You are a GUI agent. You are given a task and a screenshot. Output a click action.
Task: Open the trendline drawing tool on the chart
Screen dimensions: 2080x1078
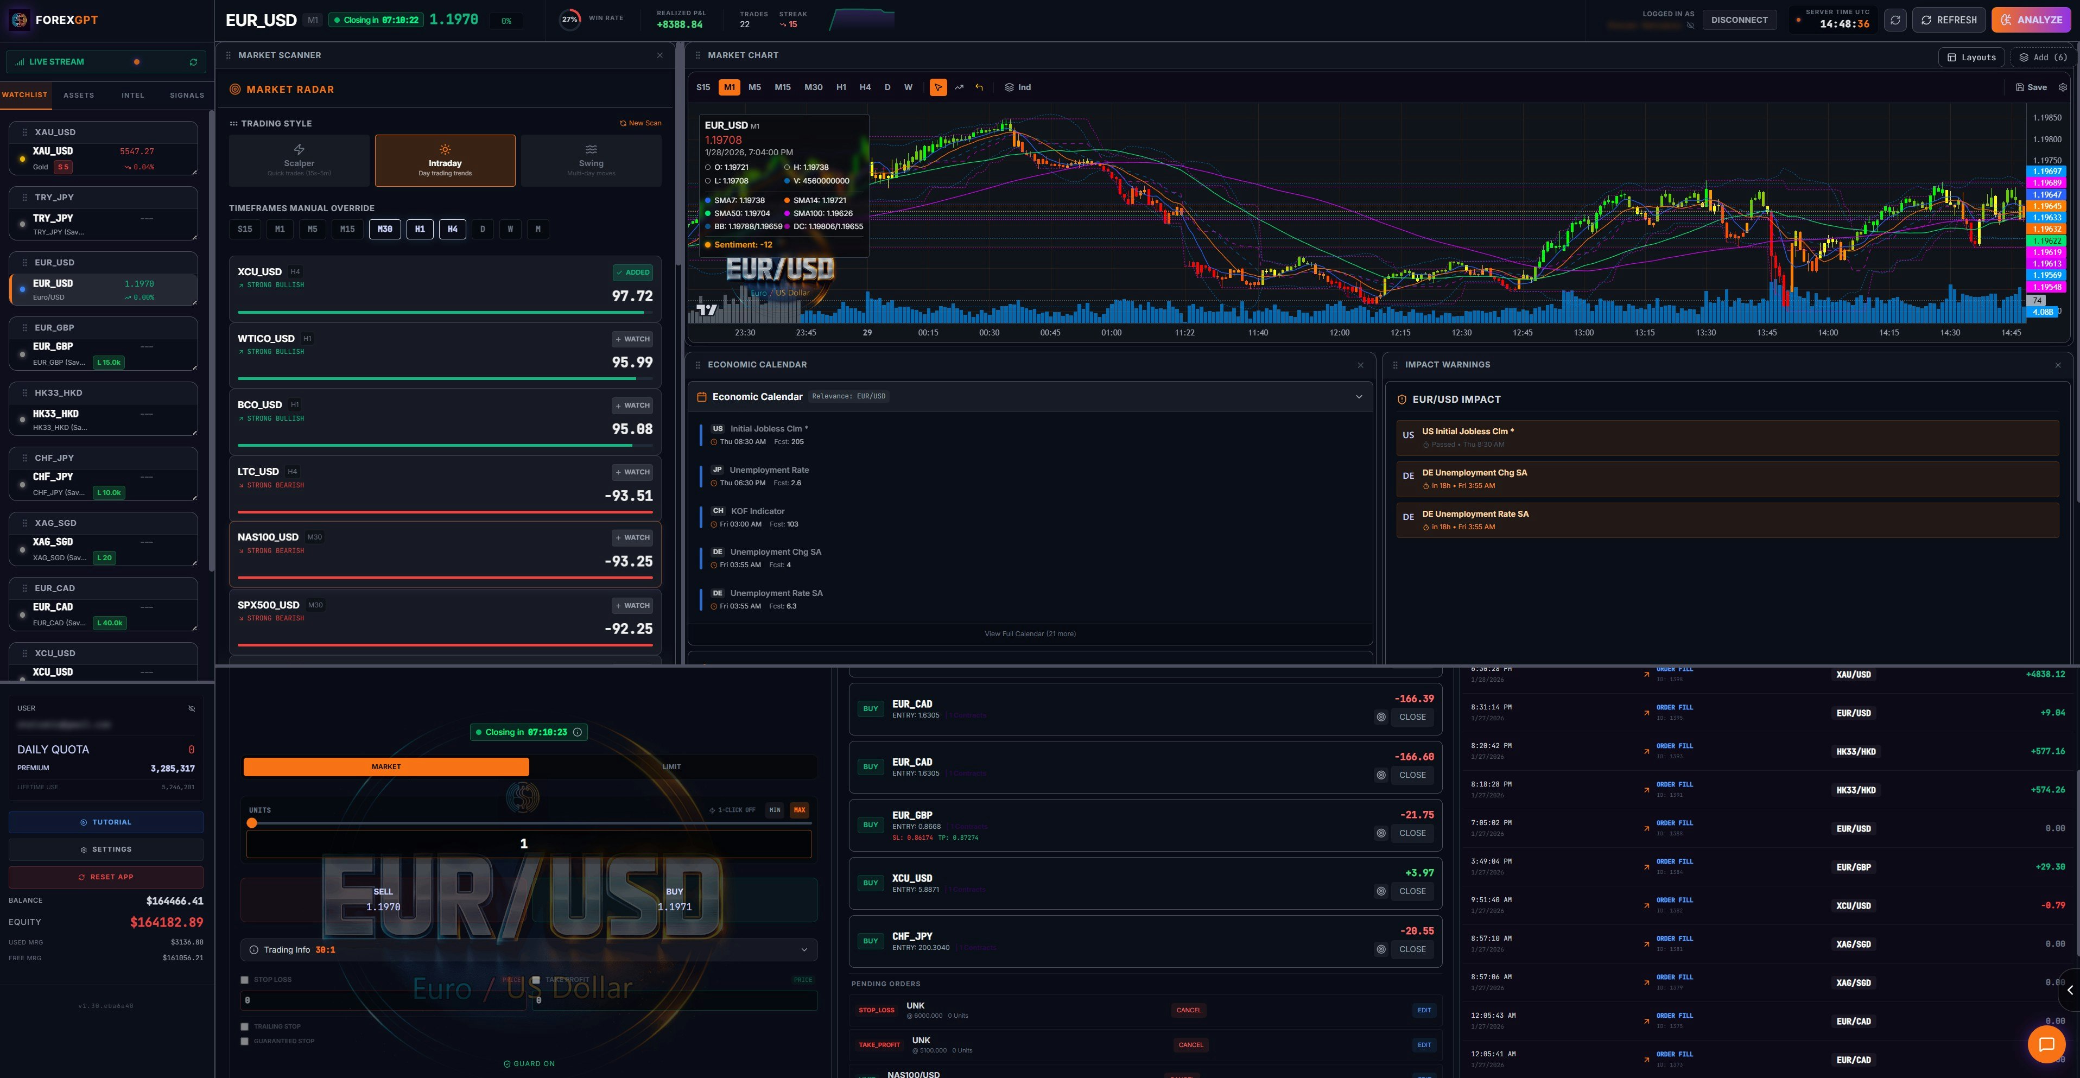(959, 86)
